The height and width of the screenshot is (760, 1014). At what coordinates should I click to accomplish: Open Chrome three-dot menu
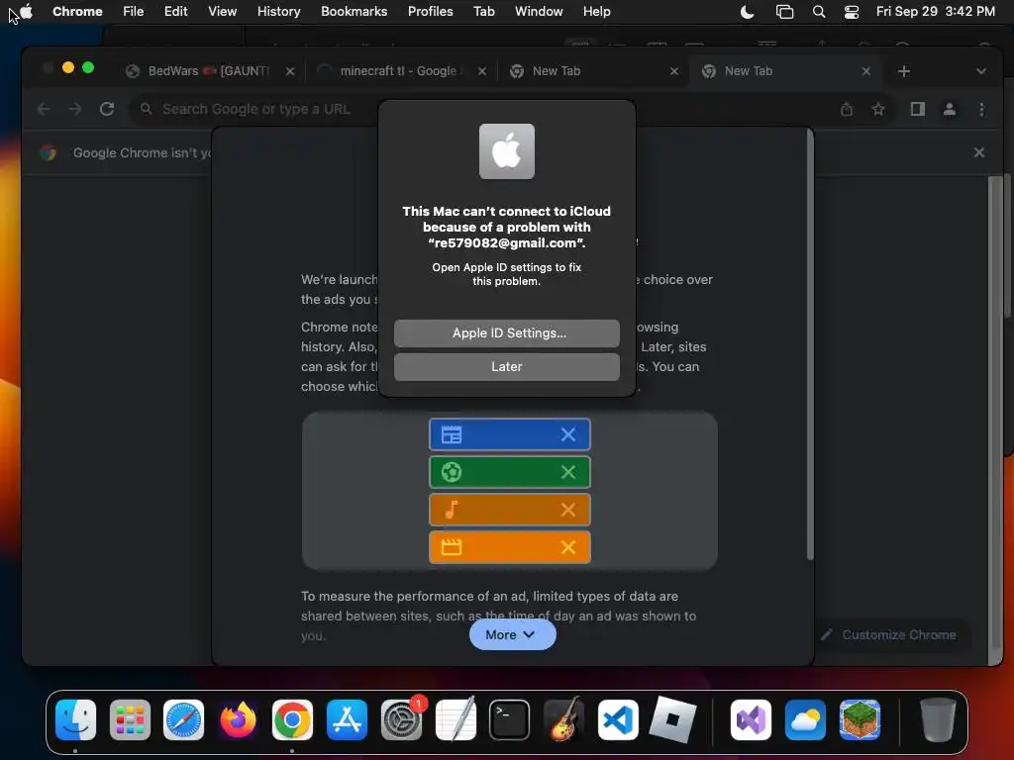click(981, 109)
